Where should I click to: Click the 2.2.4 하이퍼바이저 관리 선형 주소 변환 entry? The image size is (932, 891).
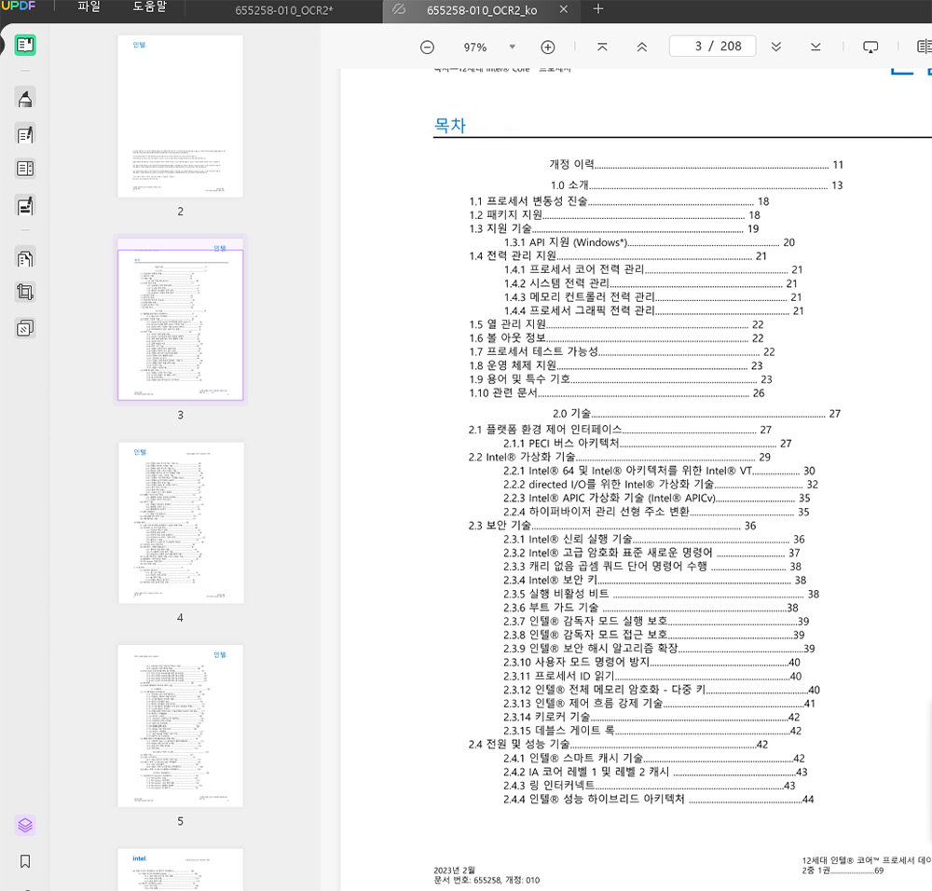pos(656,512)
